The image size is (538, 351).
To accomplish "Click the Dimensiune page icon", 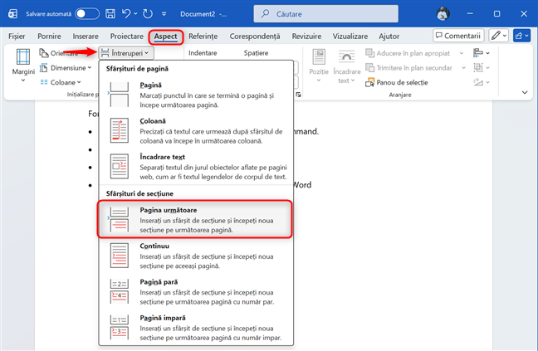I will [x=43, y=68].
